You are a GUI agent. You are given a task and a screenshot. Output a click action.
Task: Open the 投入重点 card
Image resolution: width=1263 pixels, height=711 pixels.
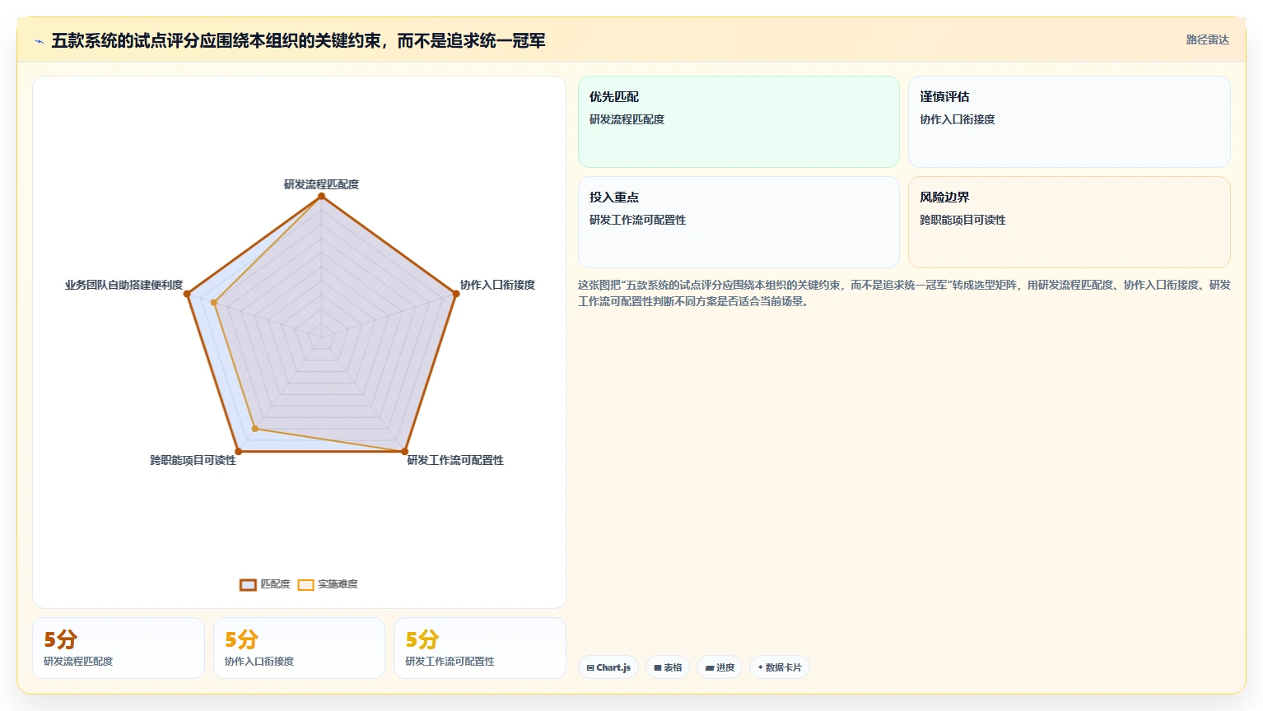(739, 222)
